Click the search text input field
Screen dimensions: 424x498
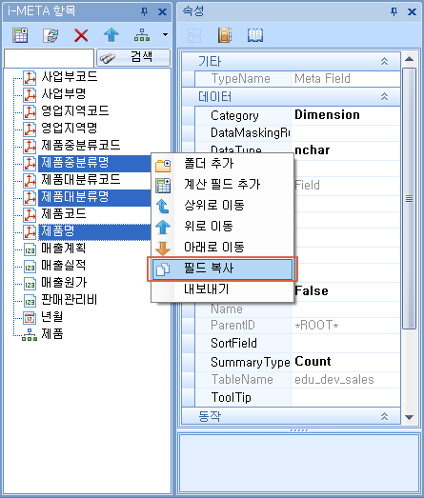(49, 58)
